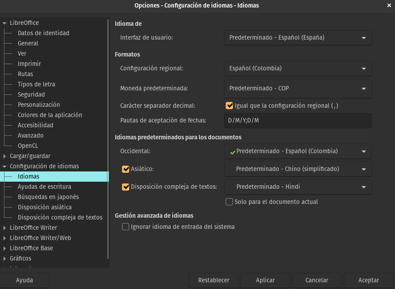Click the spellcheck icon beside Occidental language
The height and width of the screenshot is (289, 395).
pyautogui.click(x=232, y=151)
